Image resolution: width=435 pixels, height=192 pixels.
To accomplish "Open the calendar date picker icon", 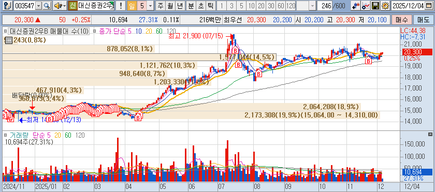I will pos(429,5).
